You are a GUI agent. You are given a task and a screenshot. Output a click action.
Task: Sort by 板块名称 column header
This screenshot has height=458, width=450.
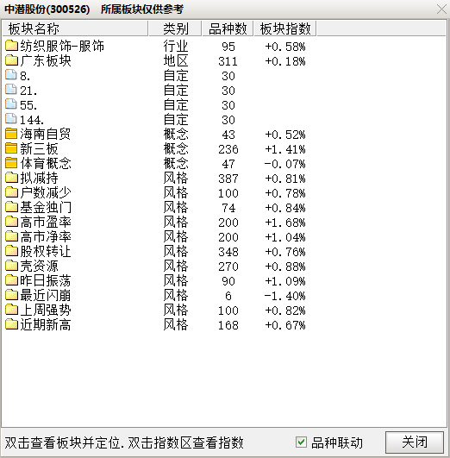coord(75,28)
